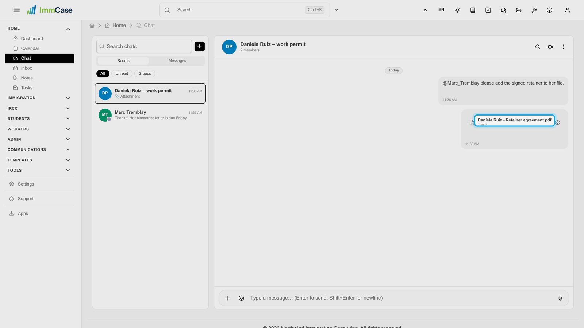This screenshot has height=328, width=584.
Task: Select the Rooms tab
Action: [x=123, y=61]
